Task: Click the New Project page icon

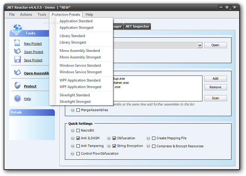Action: [x=17, y=43]
